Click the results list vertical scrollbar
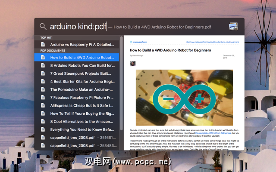 click(x=122, y=83)
